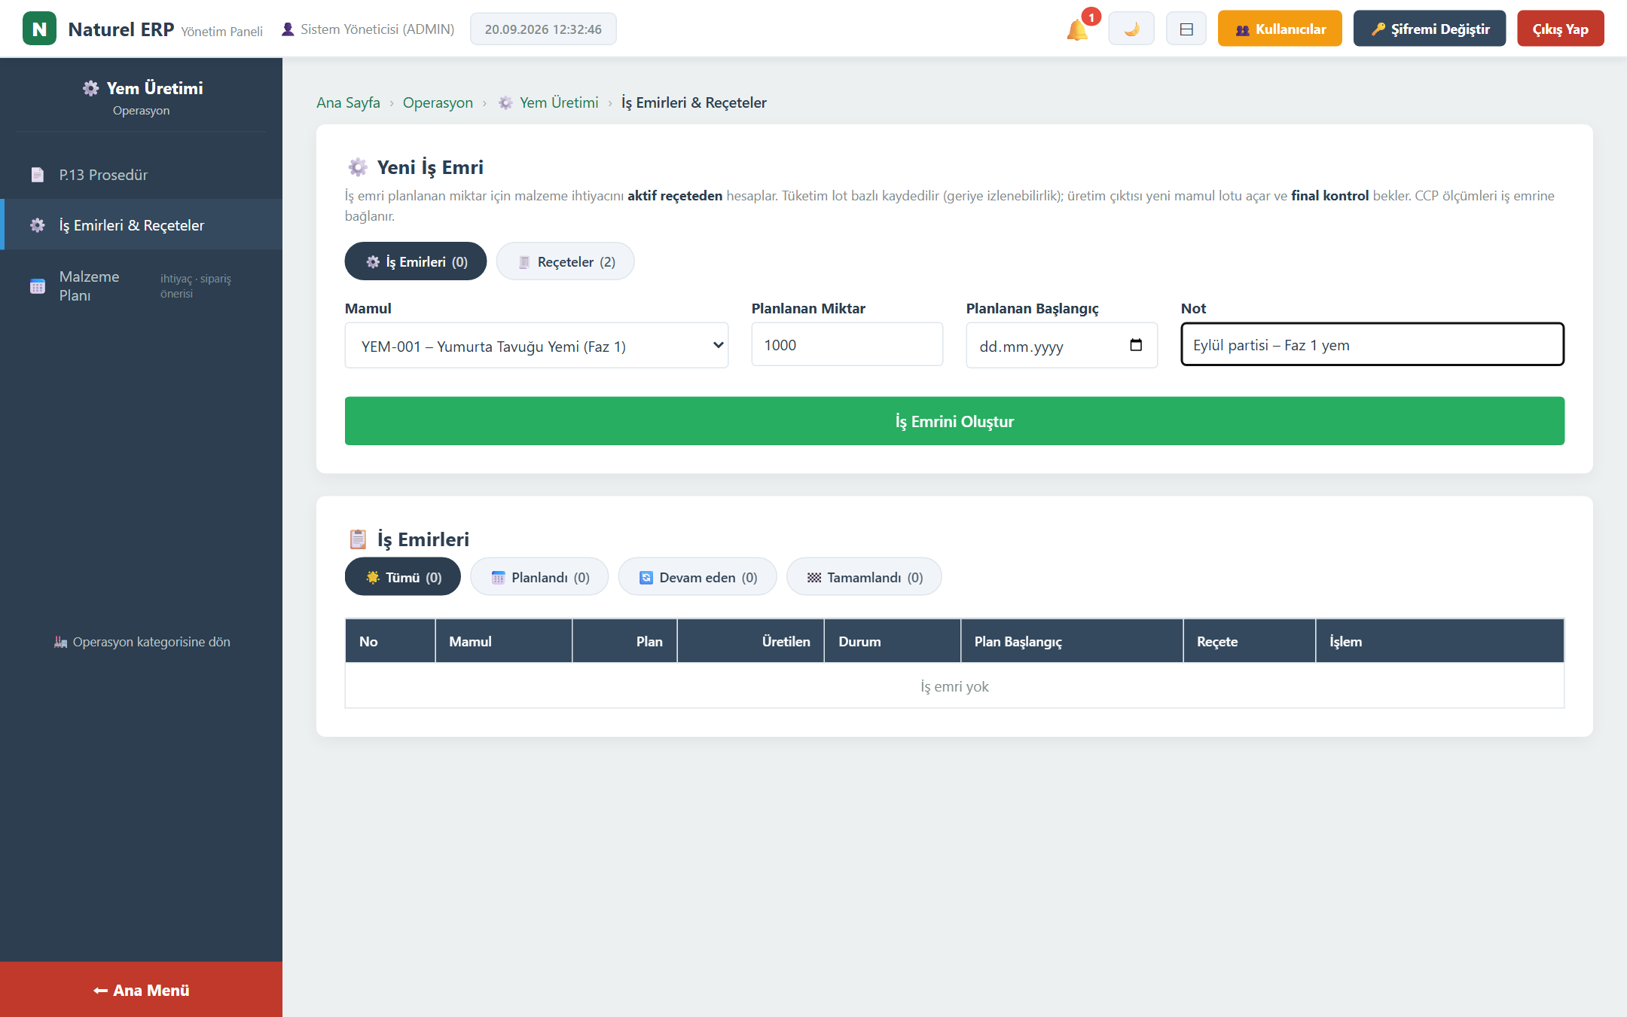Image resolution: width=1627 pixels, height=1017 pixels.
Task: Click the green Naturel ERP logo
Action: click(x=39, y=29)
